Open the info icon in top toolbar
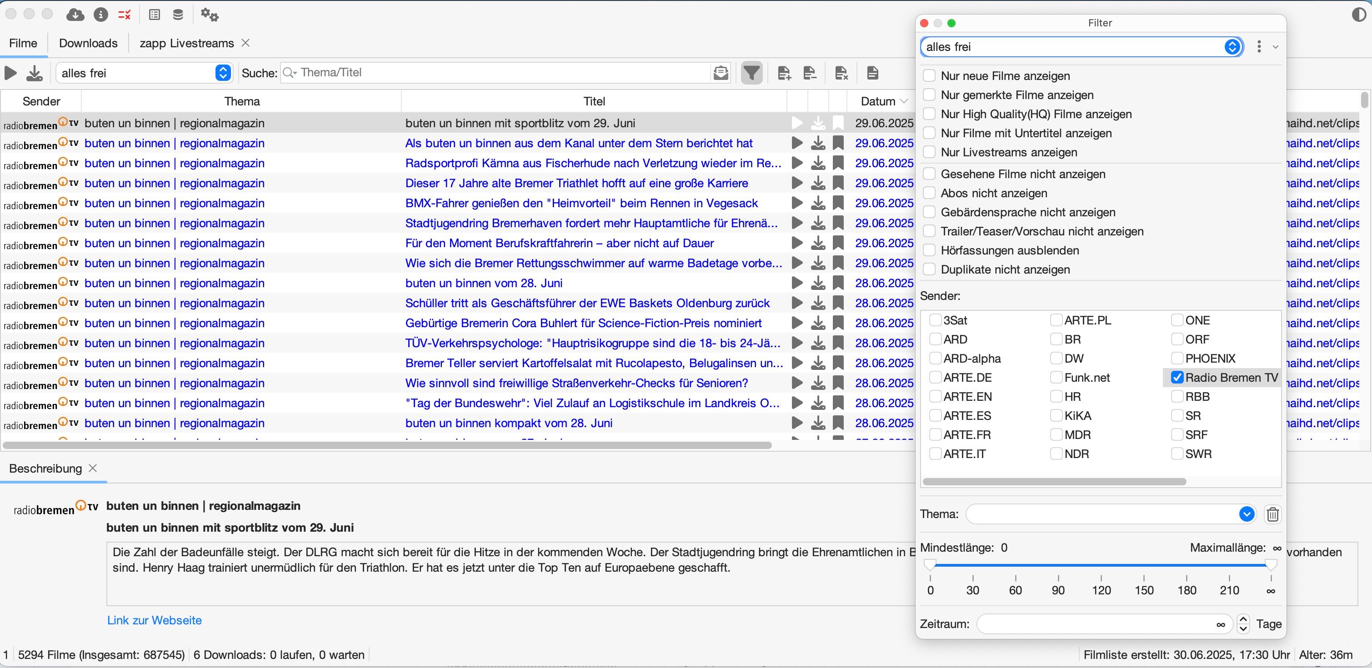The height and width of the screenshot is (668, 1372). pos(100,15)
